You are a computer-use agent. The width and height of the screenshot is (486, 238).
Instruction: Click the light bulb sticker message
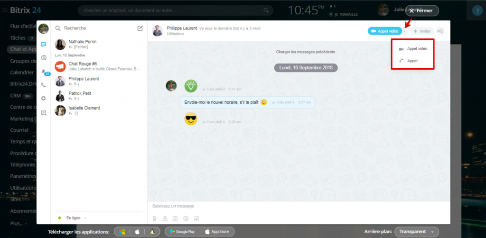click(191, 86)
